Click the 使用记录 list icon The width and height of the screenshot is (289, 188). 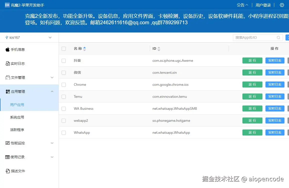tap(7, 157)
